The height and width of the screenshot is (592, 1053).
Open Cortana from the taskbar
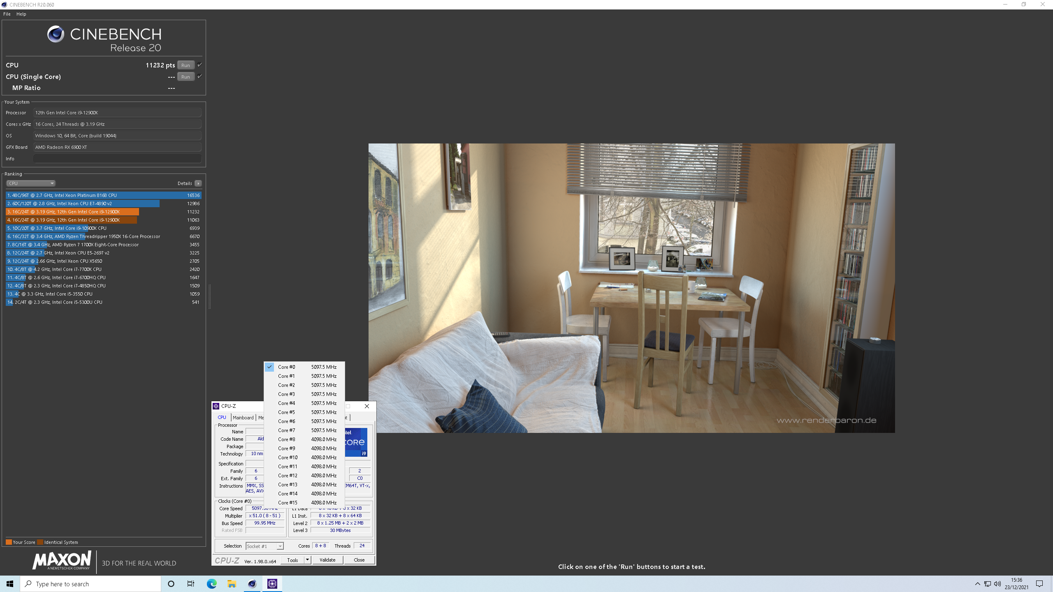coord(171,584)
